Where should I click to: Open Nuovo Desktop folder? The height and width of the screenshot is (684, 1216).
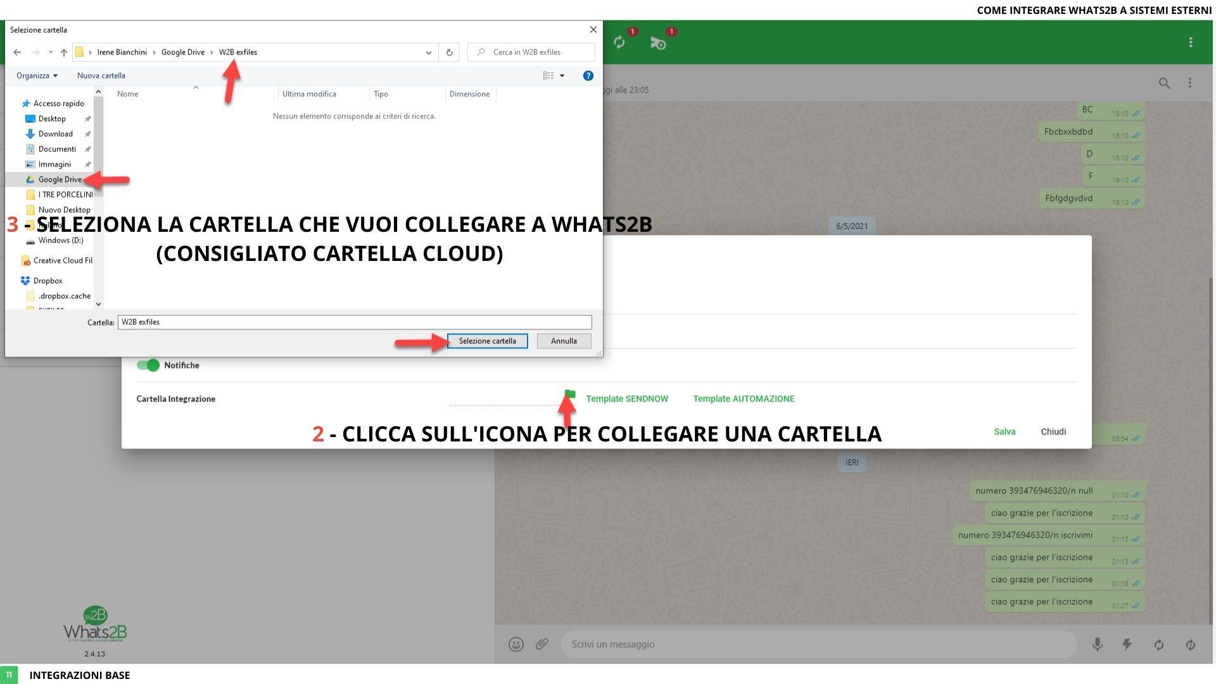click(x=58, y=210)
